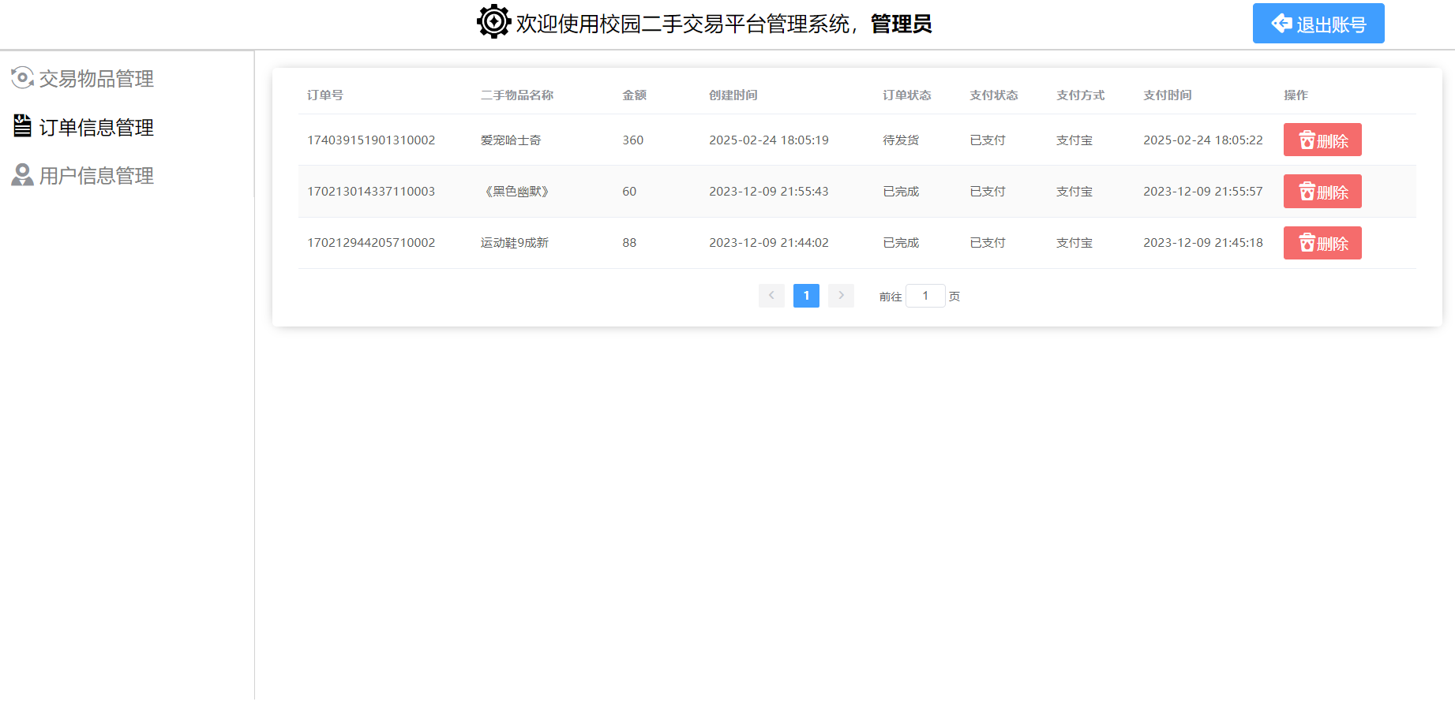Click amount 60 cell
1455x724 pixels.
coord(629,191)
